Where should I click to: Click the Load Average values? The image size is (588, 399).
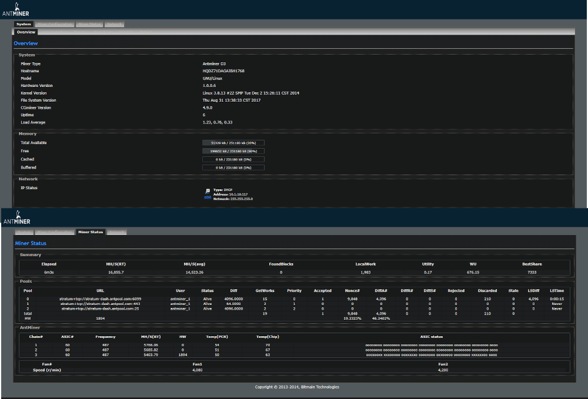pos(218,122)
